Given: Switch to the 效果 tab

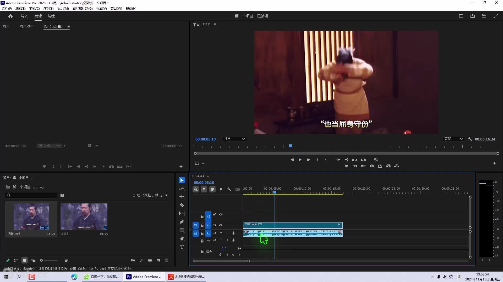Looking at the screenshot, I should (6, 26).
